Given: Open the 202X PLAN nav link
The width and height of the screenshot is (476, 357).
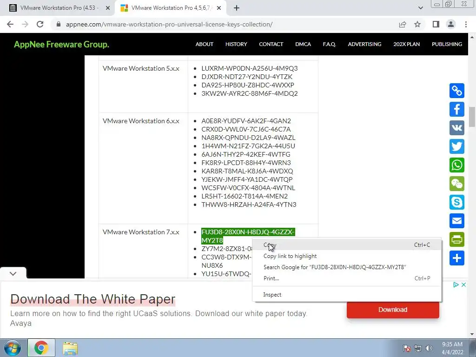Looking at the screenshot, I should (x=406, y=44).
